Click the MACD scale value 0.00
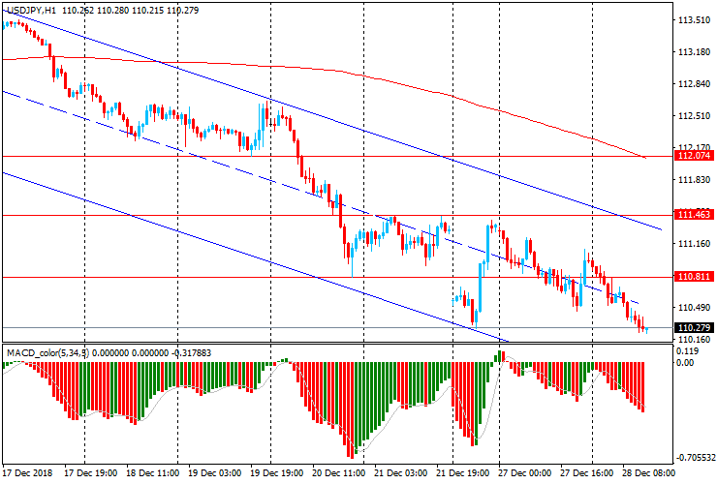 [686, 363]
